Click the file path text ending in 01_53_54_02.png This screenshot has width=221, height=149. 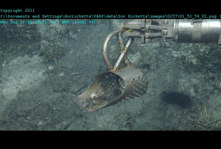108,16
